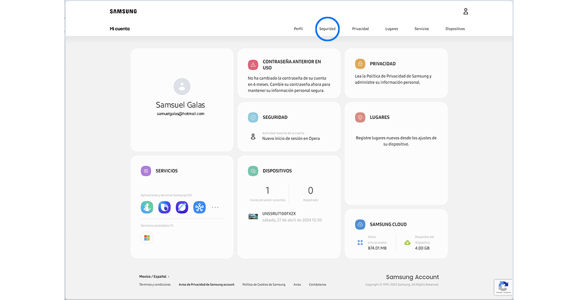578x300 pixels.
Task: Click the account person icon top right
Action: [x=465, y=11]
